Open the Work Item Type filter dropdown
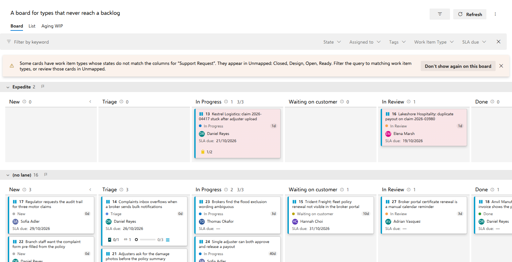The image size is (512, 262). (x=434, y=42)
